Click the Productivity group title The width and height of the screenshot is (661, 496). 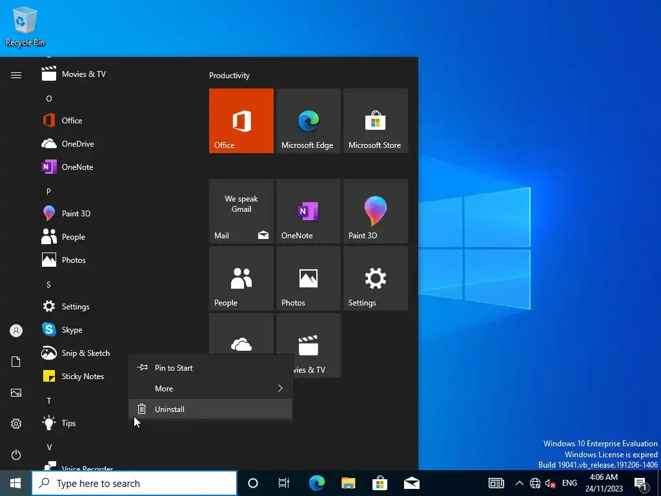tap(229, 76)
